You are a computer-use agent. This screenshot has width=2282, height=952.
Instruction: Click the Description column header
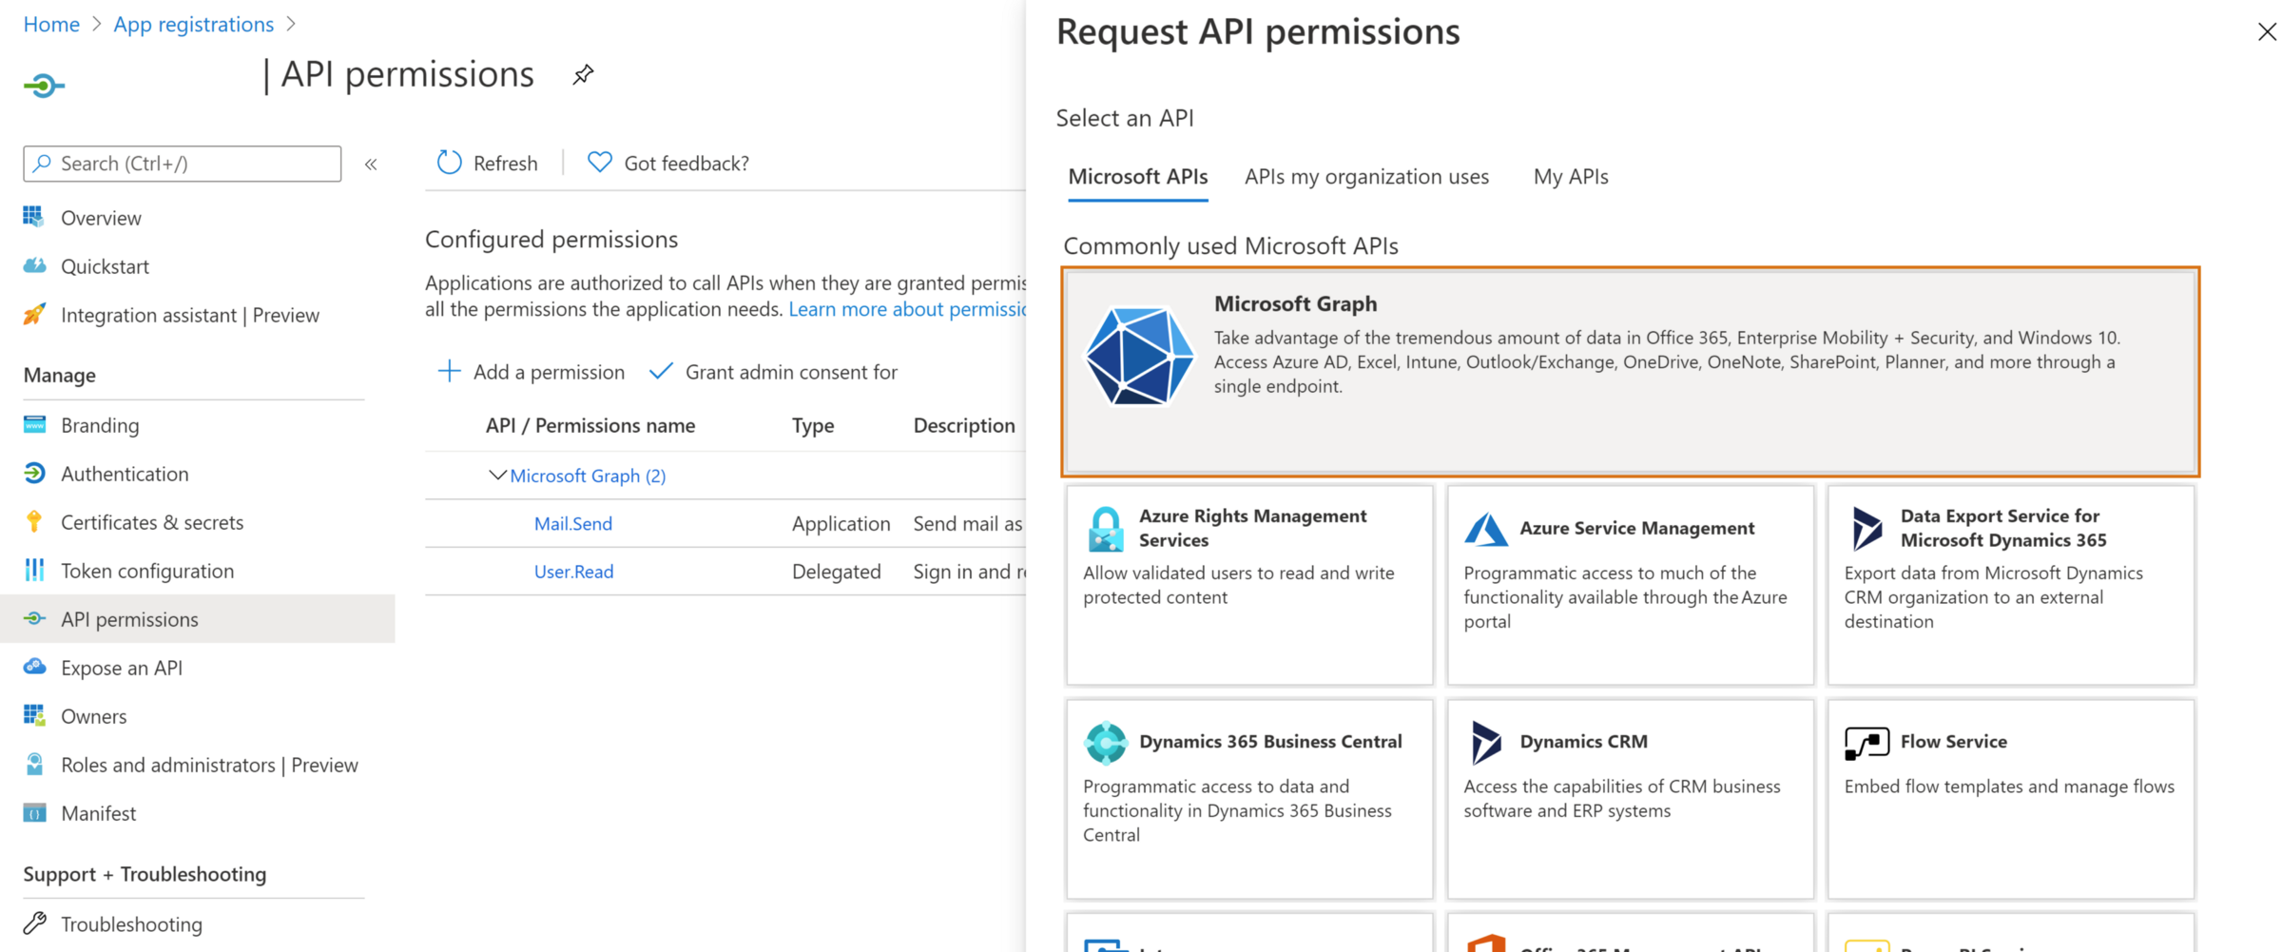[964, 425]
